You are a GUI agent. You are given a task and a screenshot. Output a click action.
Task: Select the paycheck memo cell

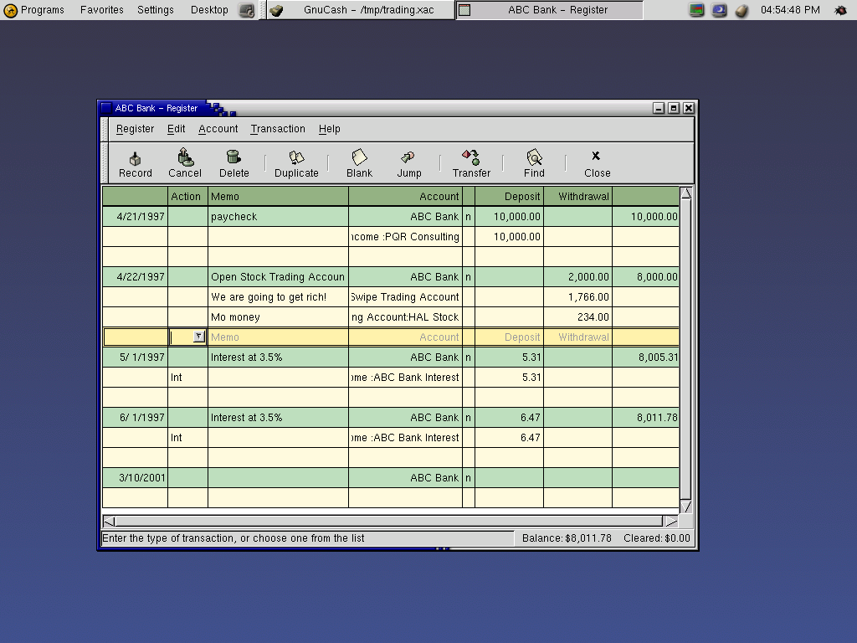(278, 217)
